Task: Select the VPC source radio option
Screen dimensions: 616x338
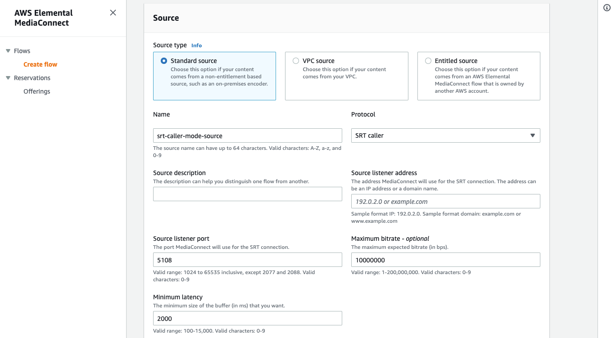Action: point(296,61)
